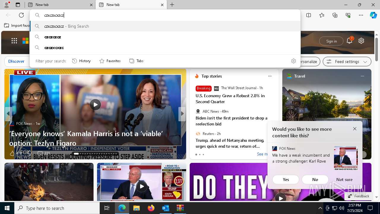Open Import favorites bookmark
The height and width of the screenshot is (214, 380).
[x=17, y=26]
